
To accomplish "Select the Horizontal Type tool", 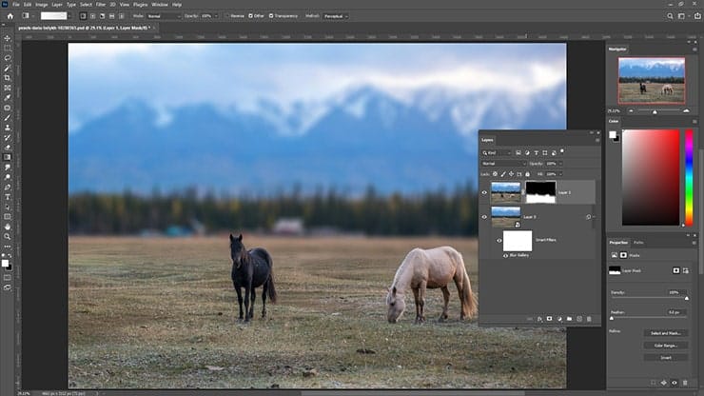I will tap(8, 197).
